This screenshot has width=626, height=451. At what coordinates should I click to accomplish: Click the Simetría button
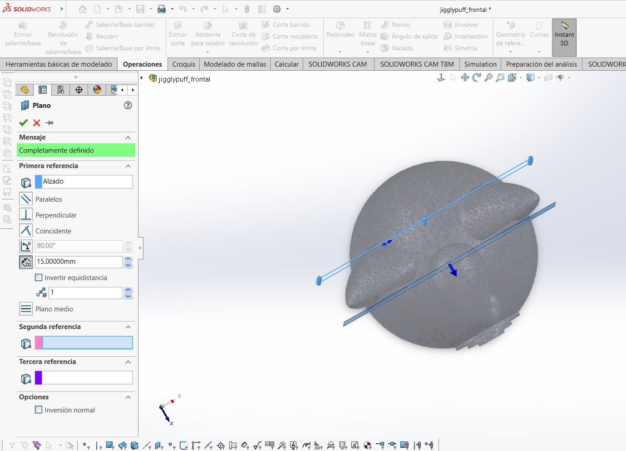[x=460, y=48]
